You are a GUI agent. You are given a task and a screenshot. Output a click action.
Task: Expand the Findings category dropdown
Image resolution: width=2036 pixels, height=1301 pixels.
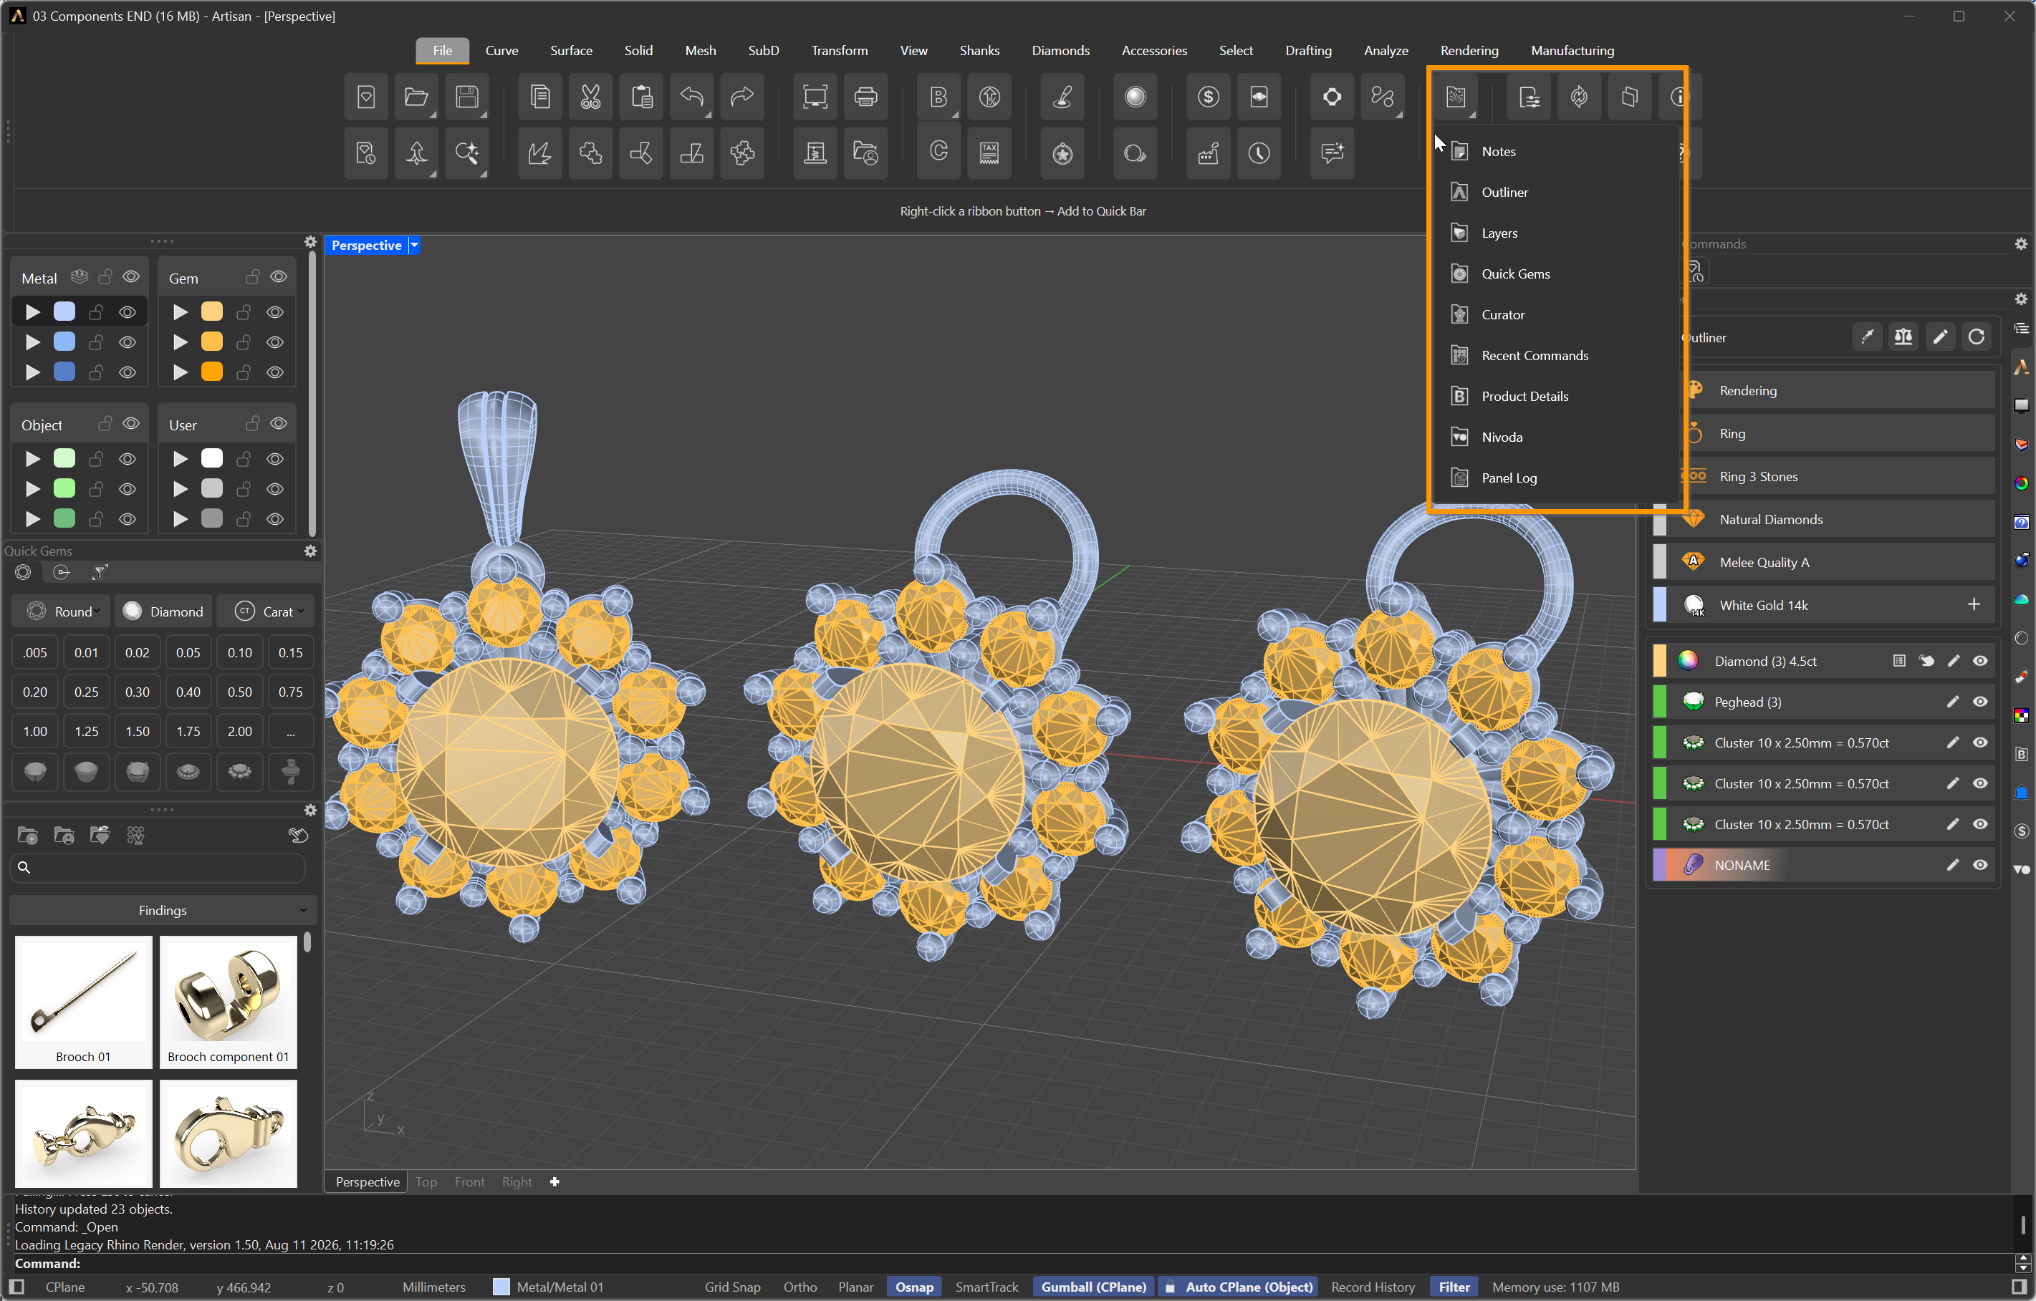[x=163, y=911]
